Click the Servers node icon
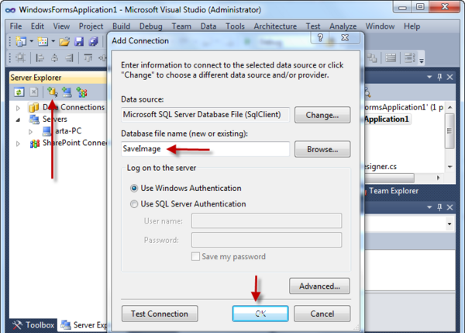Viewport: 465px width, 333px height. pos(34,119)
